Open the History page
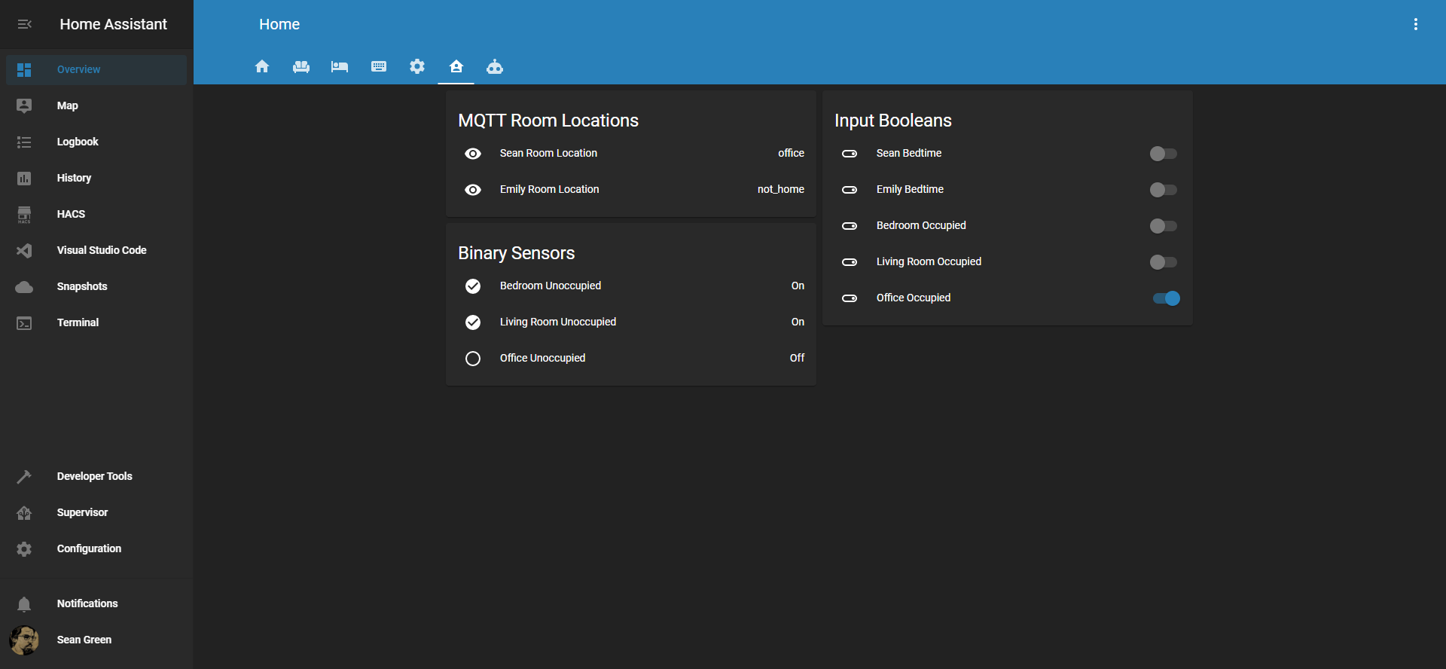The image size is (1446, 669). point(96,178)
